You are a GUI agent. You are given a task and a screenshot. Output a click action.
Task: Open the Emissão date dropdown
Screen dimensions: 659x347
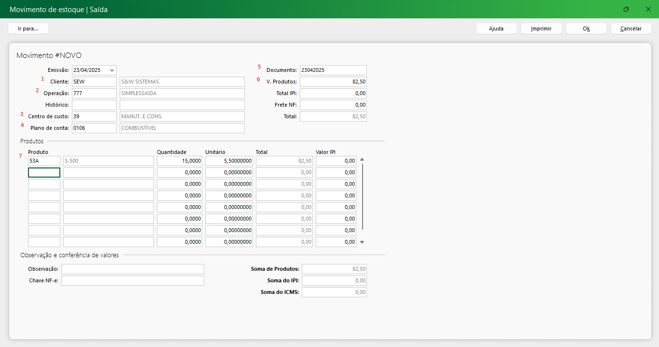pyautogui.click(x=112, y=70)
